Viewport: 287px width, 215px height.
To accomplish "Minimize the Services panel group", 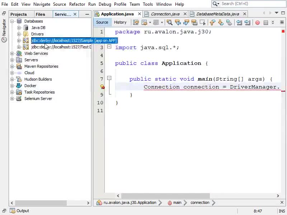I will point(87,14).
